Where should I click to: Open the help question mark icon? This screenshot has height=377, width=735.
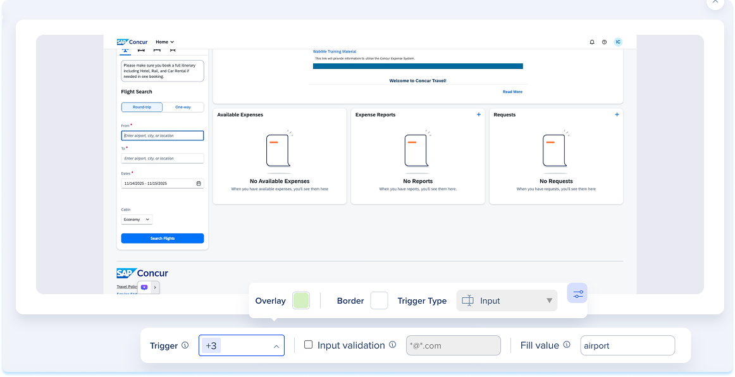[604, 42]
